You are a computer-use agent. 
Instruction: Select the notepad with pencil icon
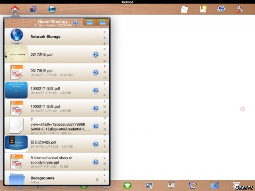tap(193, 185)
